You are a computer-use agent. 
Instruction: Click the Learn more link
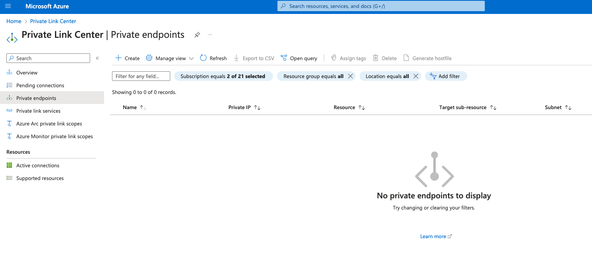click(433, 236)
